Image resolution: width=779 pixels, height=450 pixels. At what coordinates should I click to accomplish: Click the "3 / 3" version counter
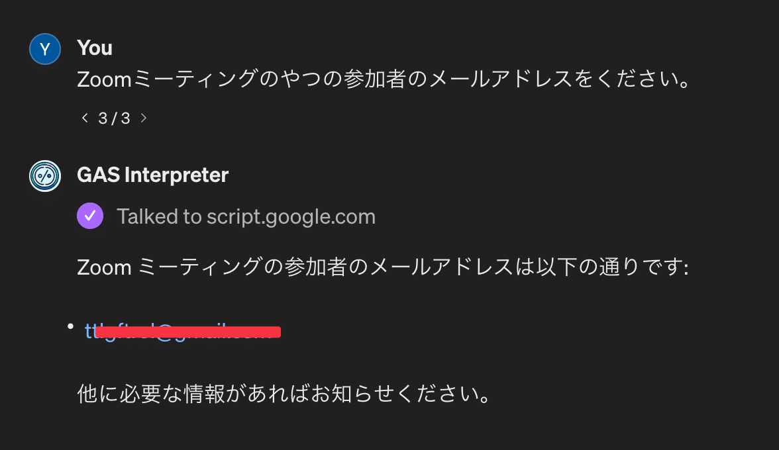[x=114, y=118]
